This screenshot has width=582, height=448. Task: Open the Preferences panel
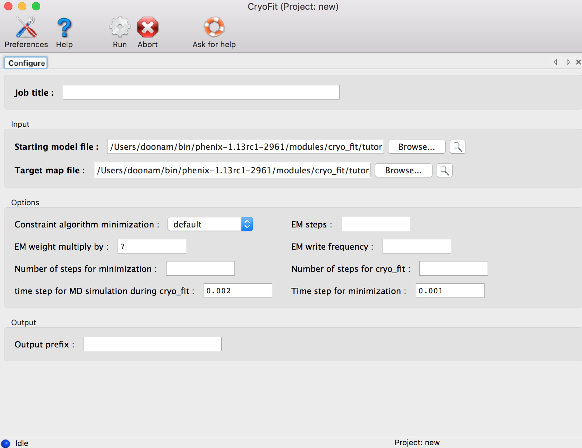(x=26, y=31)
